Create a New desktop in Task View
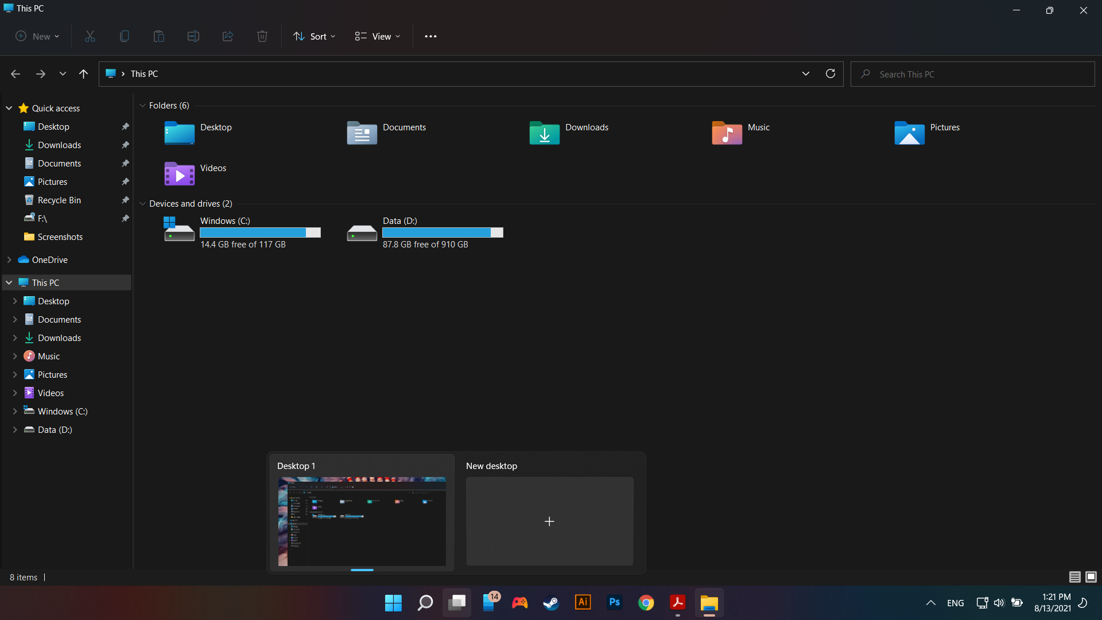The width and height of the screenshot is (1102, 620). click(549, 521)
